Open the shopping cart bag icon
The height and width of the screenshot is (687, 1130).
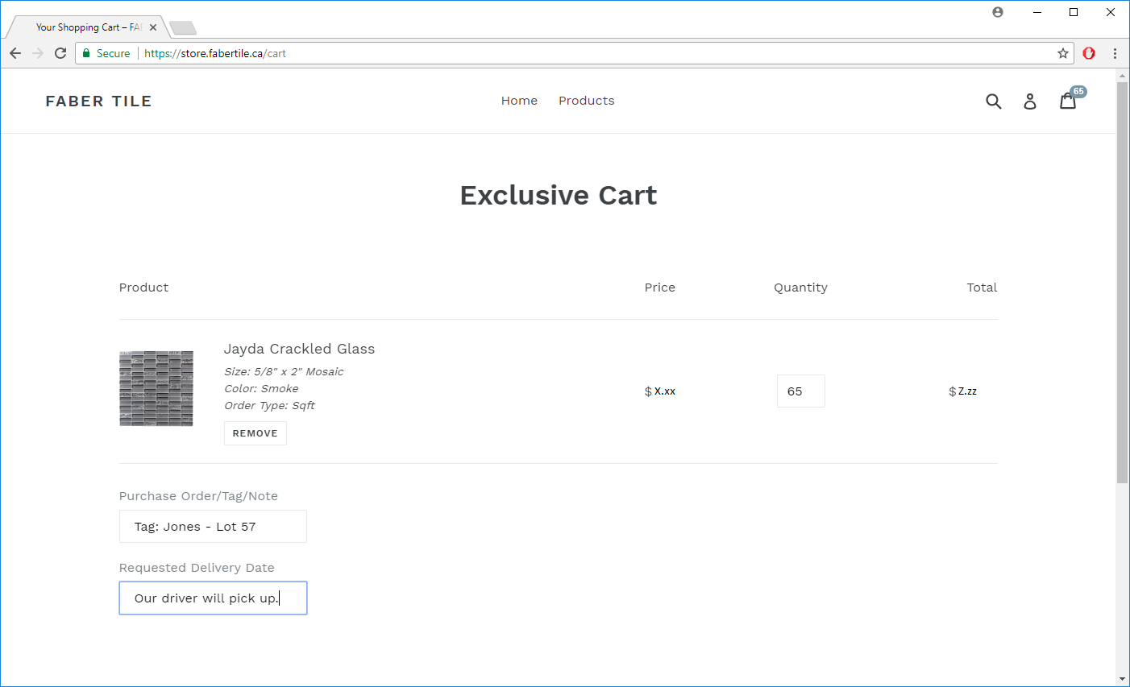pos(1068,101)
